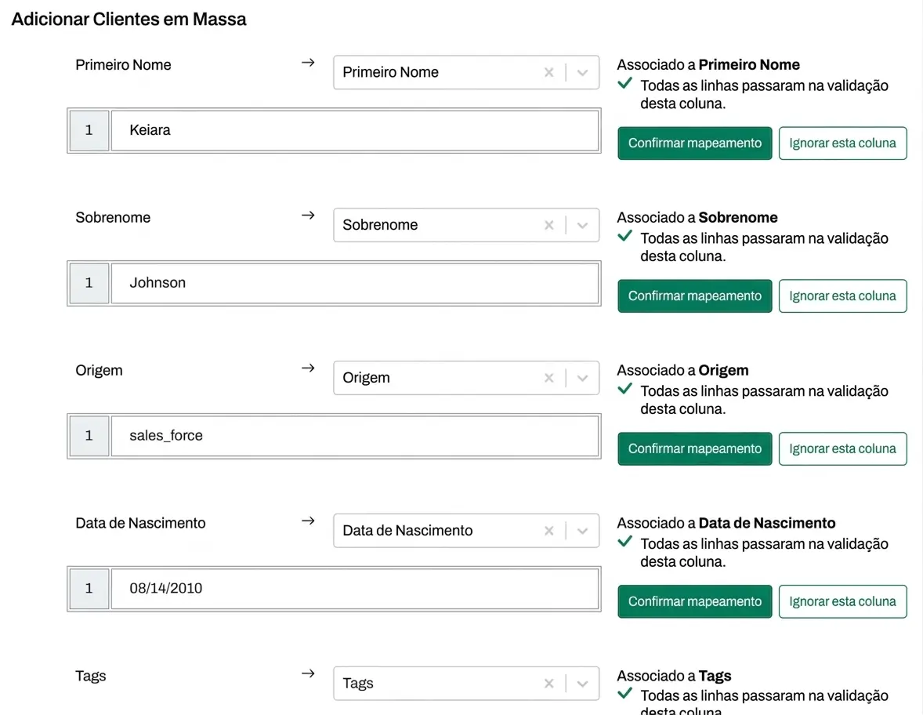Open the Data de Nascimento dropdown chevron

click(x=582, y=531)
